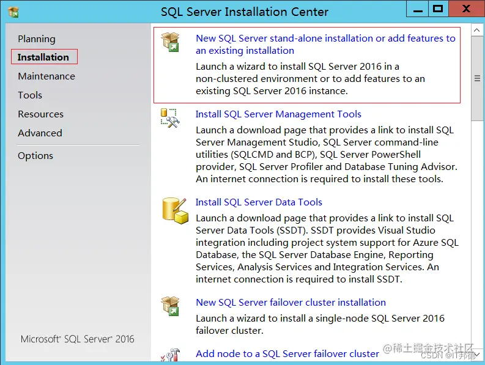The height and width of the screenshot is (365, 485).
Task: Click the Management Tools hammer and wrench icon
Action: tap(170, 118)
